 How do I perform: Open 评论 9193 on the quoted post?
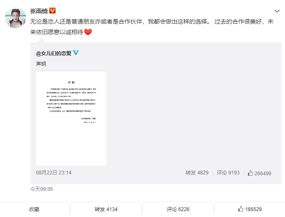[x=228, y=173]
